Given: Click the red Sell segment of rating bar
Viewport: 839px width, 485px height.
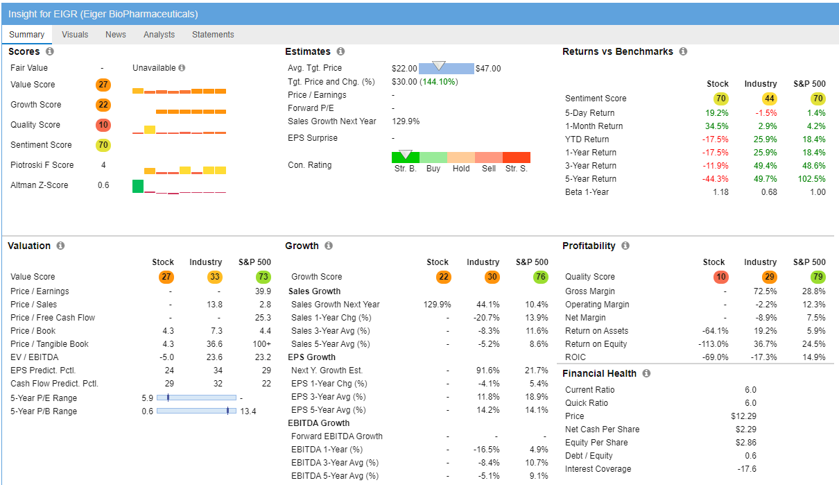Looking at the screenshot, I should pos(489,158).
